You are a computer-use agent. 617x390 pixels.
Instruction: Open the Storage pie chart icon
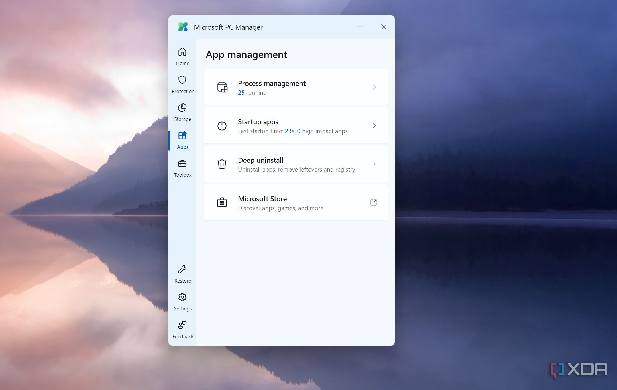click(x=182, y=108)
